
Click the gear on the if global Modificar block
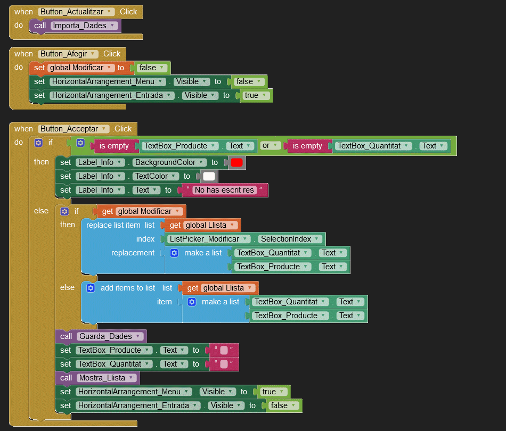tap(64, 211)
